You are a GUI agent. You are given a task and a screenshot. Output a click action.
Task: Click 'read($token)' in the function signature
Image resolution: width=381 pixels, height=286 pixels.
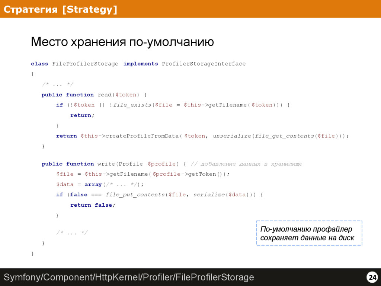pos(119,95)
